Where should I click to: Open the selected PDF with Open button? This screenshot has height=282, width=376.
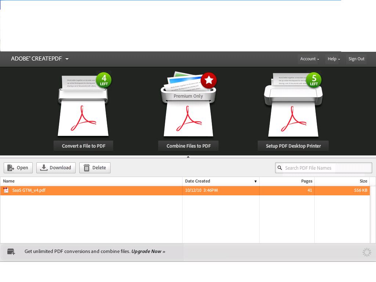click(18, 167)
